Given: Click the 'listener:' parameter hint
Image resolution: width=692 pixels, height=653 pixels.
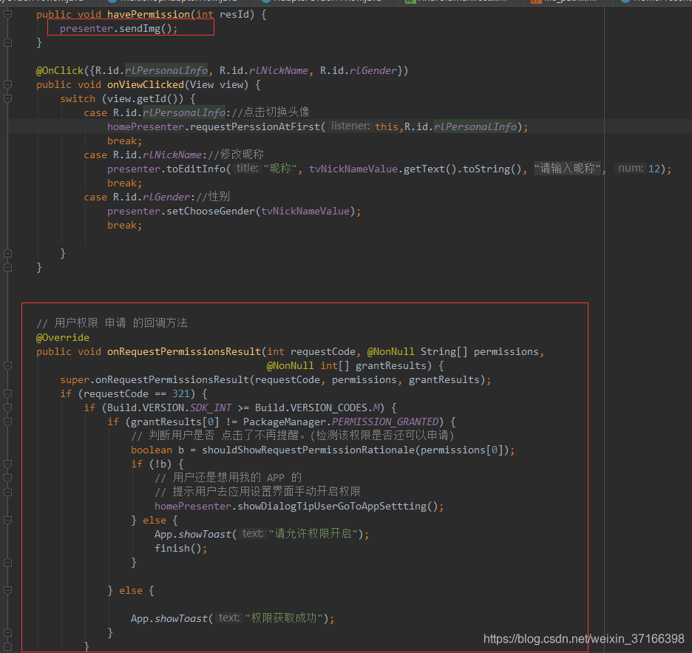Looking at the screenshot, I should [350, 126].
